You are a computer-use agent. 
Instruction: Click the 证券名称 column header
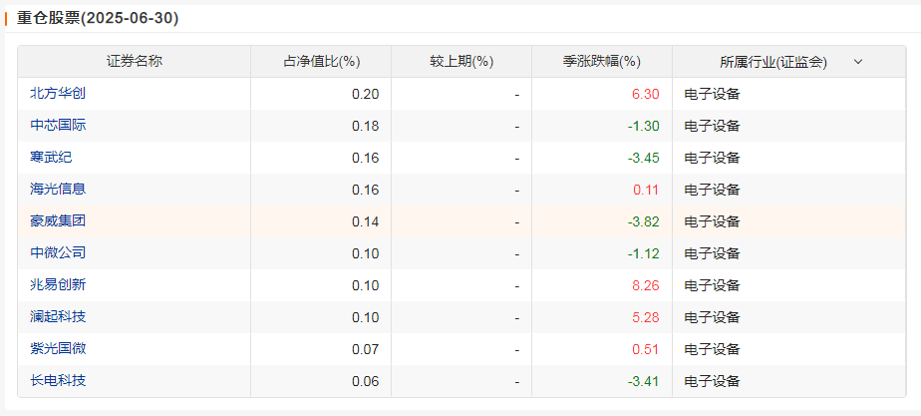tap(135, 62)
